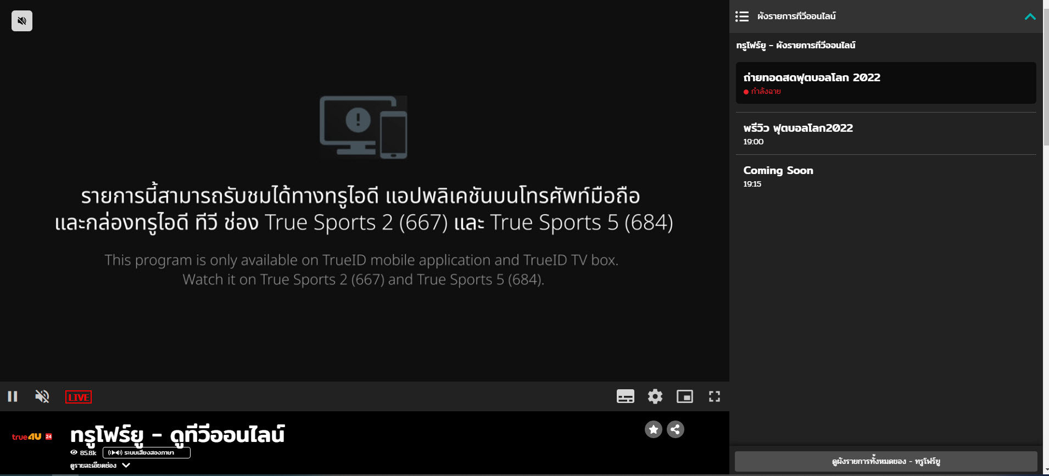Click the ทรูโฟร์ยู - ผังรายการทีวีออนไลน์ subheading
Screen dimensions: 1049x476
796,45
